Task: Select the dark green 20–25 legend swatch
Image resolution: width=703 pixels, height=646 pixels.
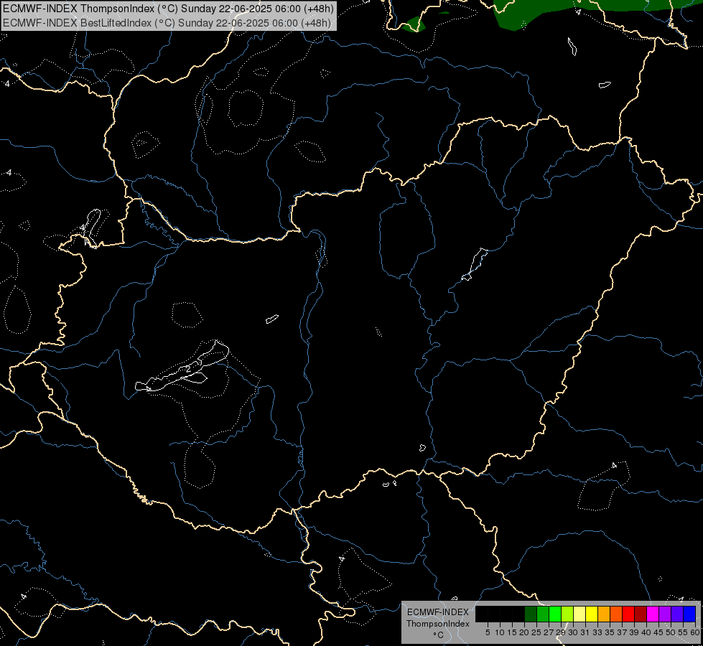Action: (x=531, y=614)
